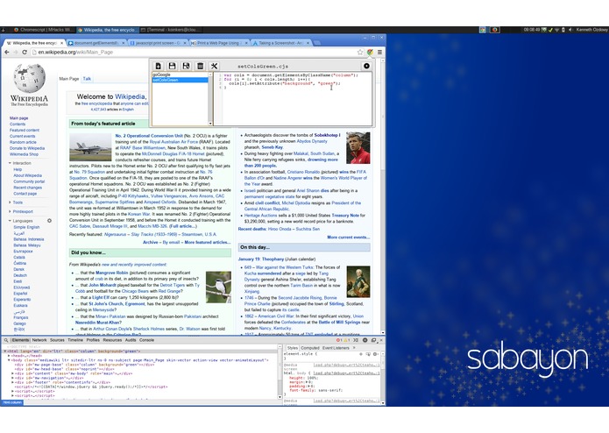
Task: Click the DevTools magnifier inspect icon
Action: click(x=6, y=340)
